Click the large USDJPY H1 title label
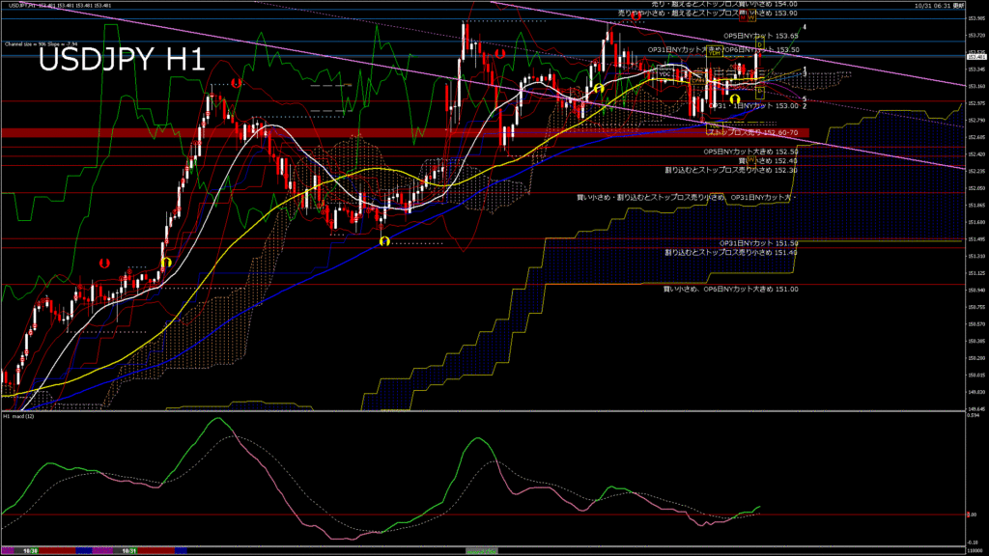This screenshot has height=556, width=989. (121, 60)
